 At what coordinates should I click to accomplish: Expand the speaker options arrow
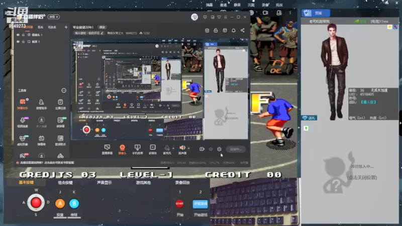tap(189, 148)
